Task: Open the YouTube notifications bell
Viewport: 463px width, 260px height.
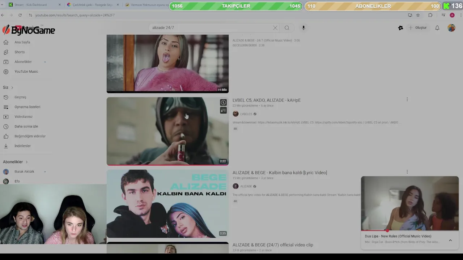Action: [437, 28]
